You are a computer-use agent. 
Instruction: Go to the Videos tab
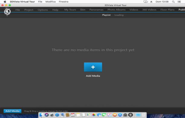(x=134, y=10)
